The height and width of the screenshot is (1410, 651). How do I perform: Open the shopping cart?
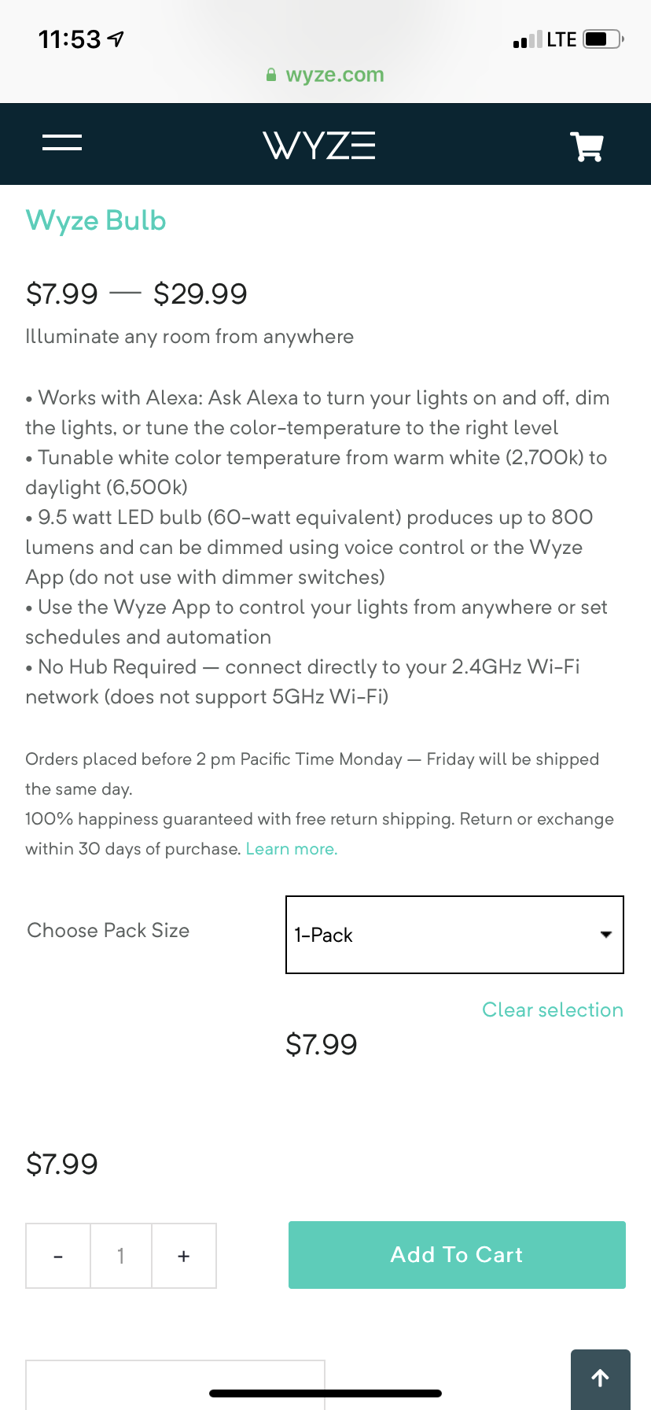click(x=587, y=146)
